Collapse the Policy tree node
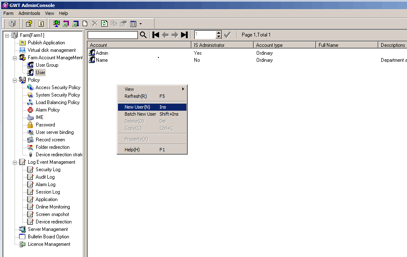 pyautogui.click(x=15, y=80)
